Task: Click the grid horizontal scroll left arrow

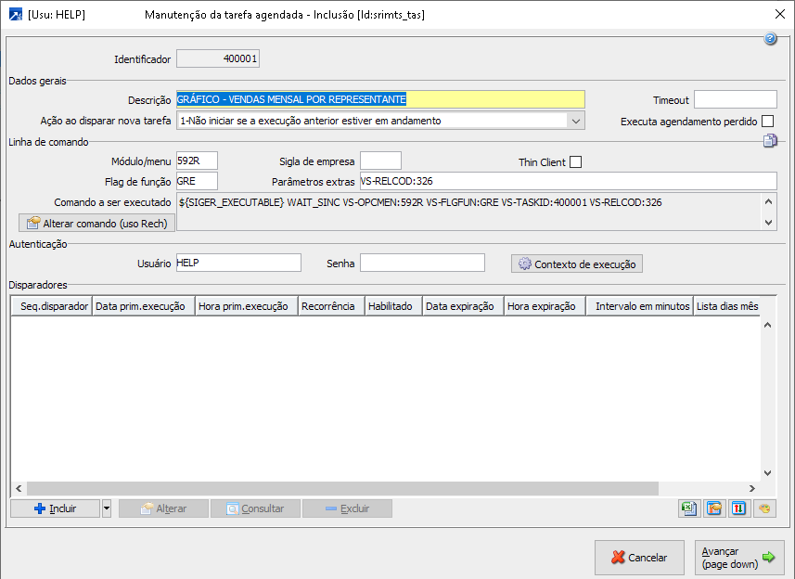Action: pyautogui.click(x=19, y=489)
